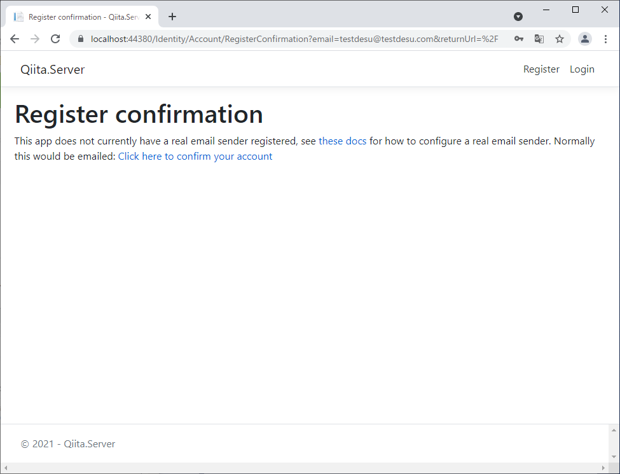Click here to confirm your account link
Image resolution: width=620 pixels, height=474 pixels.
195,157
